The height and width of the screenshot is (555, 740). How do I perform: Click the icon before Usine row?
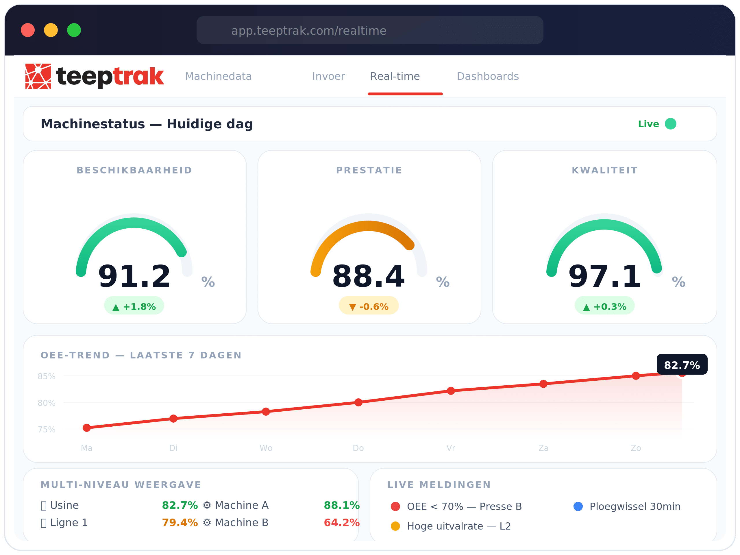tap(43, 506)
